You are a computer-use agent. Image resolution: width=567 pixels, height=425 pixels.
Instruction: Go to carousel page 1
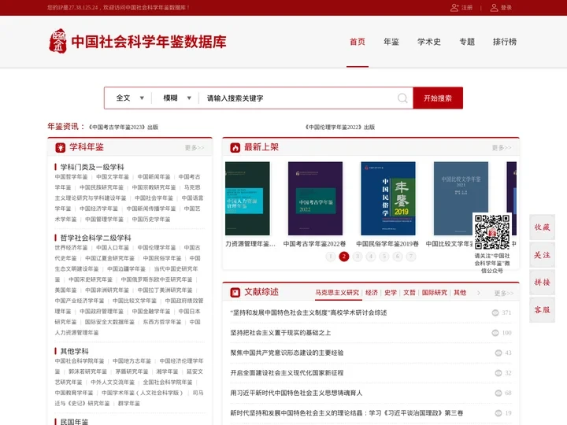coord(331,257)
